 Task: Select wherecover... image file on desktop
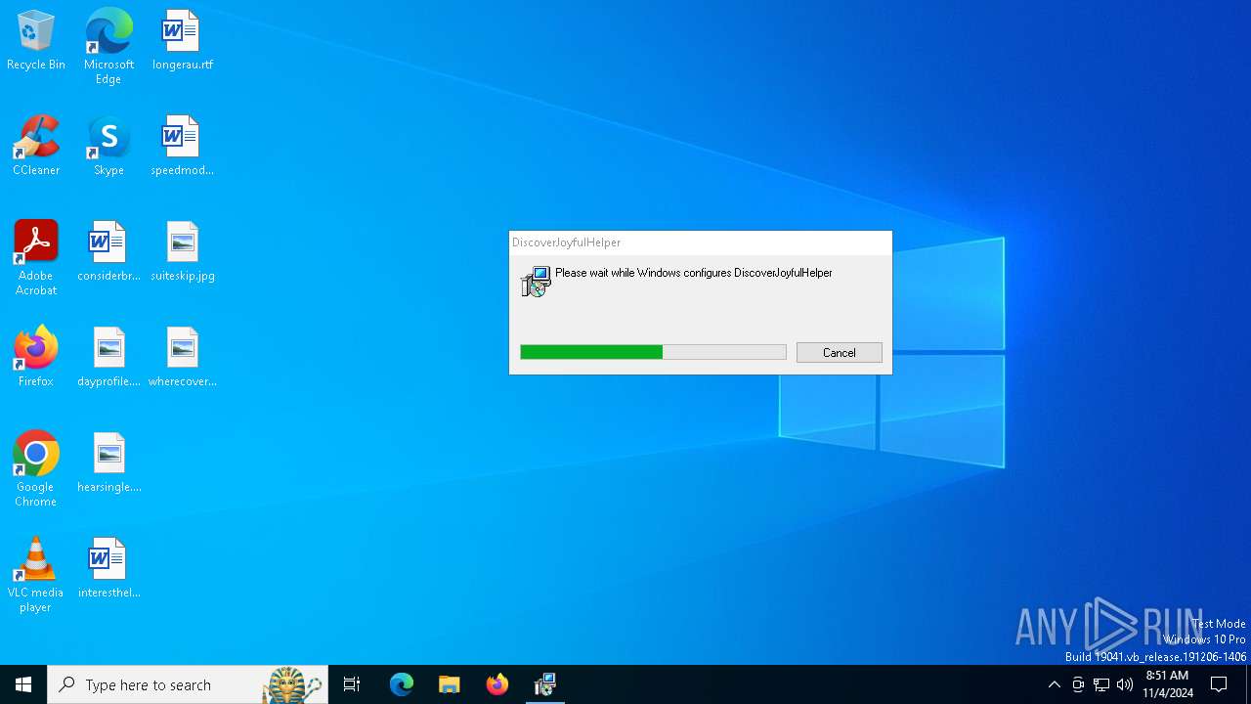click(182, 358)
